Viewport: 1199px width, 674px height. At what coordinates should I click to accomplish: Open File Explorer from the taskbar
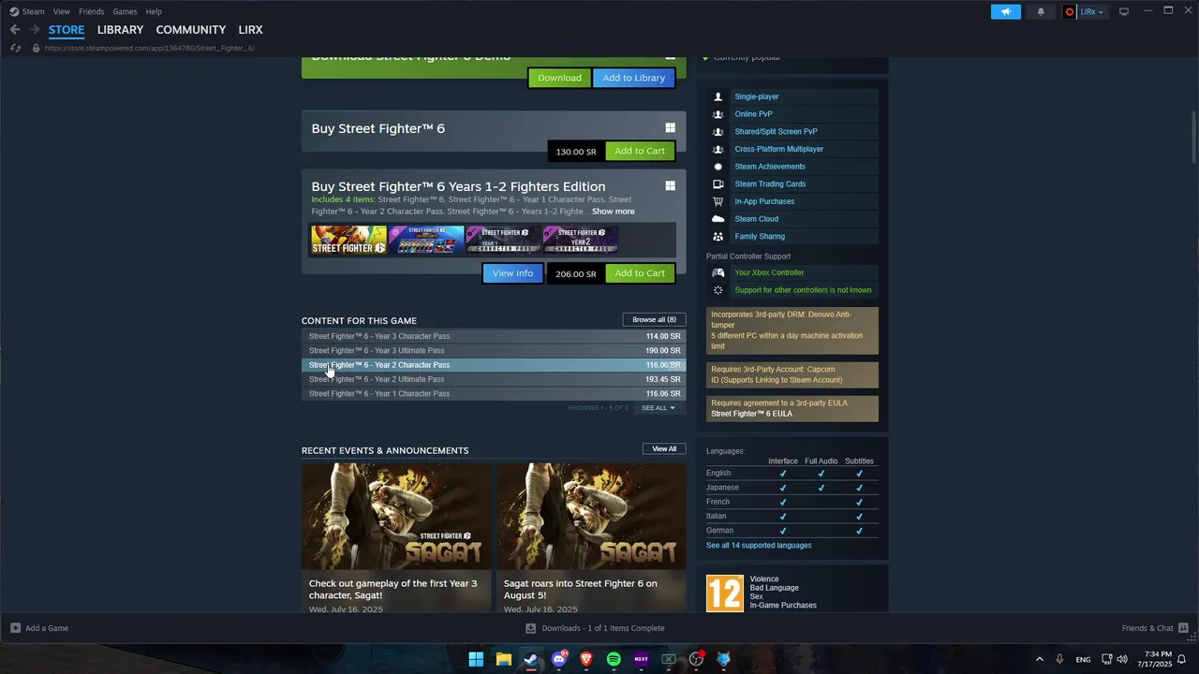pyautogui.click(x=503, y=659)
